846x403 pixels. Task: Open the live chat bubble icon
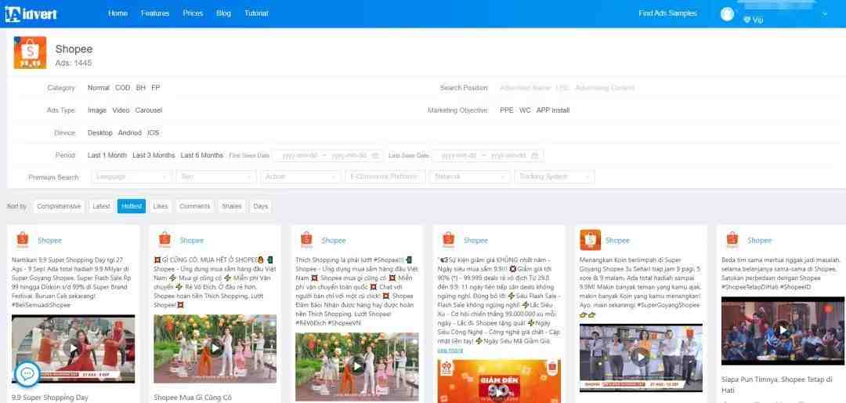27,372
